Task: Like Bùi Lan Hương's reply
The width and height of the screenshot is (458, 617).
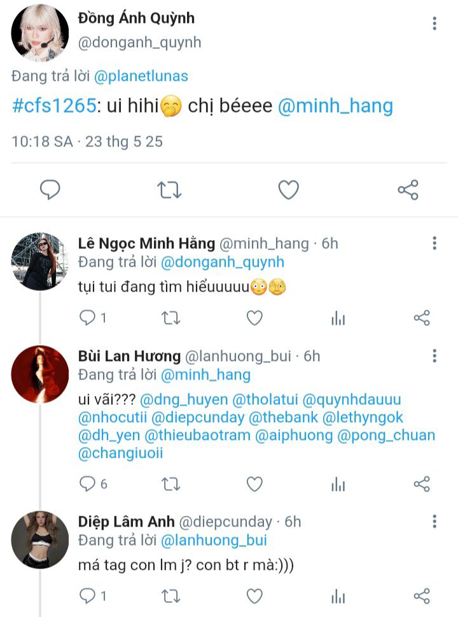Action: coord(254,485)
